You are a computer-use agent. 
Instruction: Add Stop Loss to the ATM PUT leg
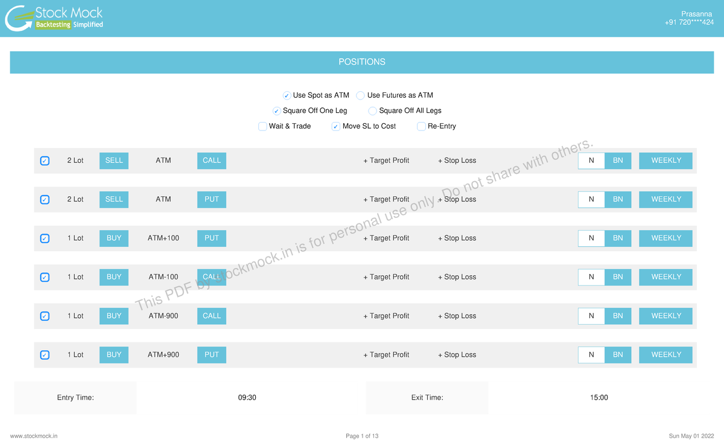point(457,199)
